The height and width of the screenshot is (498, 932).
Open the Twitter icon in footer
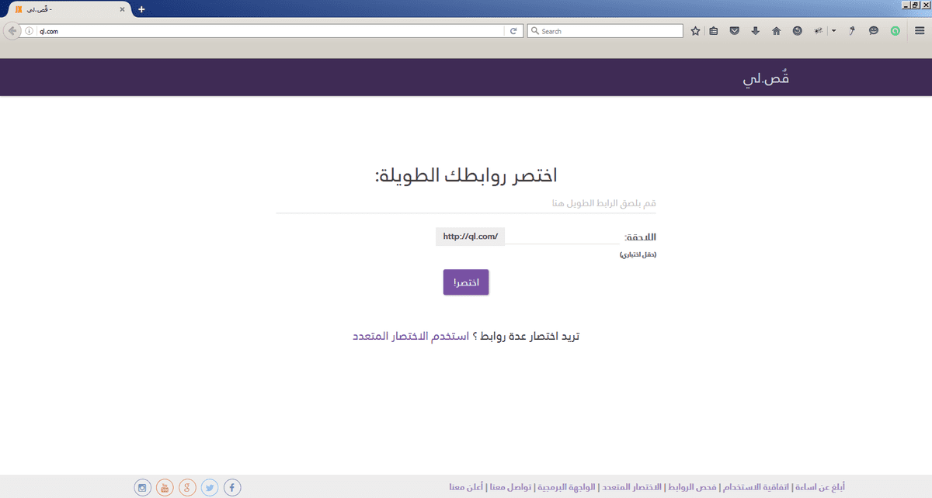[210, 488]
